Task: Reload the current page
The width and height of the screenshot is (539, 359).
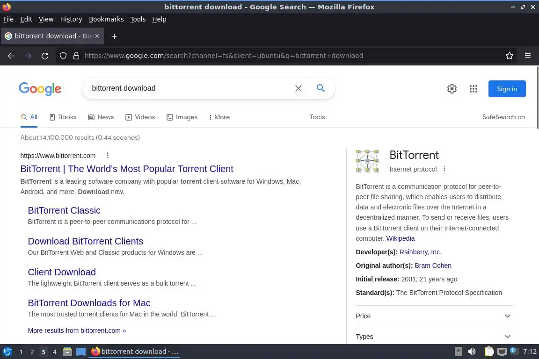Action: (45, 56)
